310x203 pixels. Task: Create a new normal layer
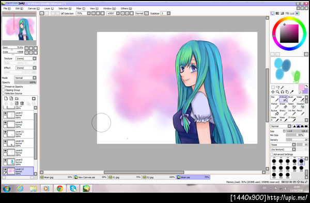click(6, 98)
